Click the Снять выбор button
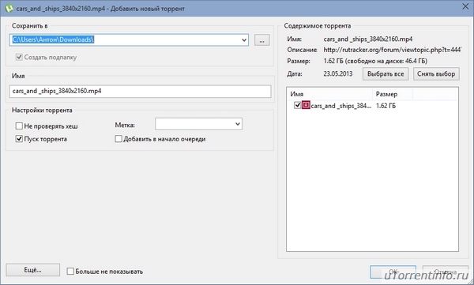This screenshot has height=285, width=474. click(436, 73)
